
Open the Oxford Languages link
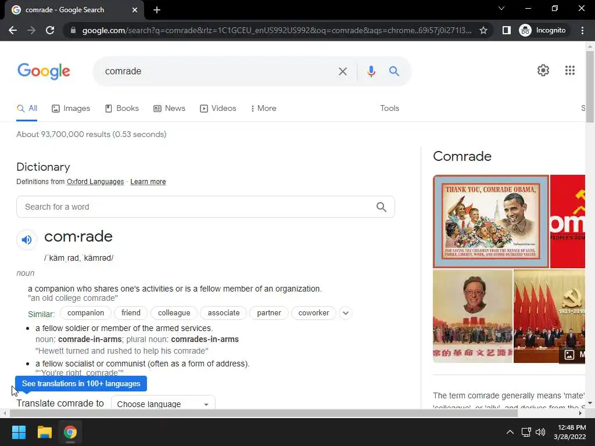click(95, 182)
